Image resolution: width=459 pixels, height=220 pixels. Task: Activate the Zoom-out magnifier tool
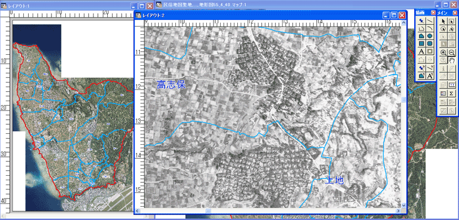click(451, 53)
